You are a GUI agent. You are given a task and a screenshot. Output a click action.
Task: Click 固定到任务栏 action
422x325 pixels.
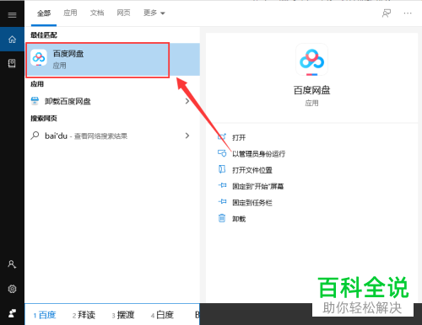pyautogui.click(x=252, y=203)
